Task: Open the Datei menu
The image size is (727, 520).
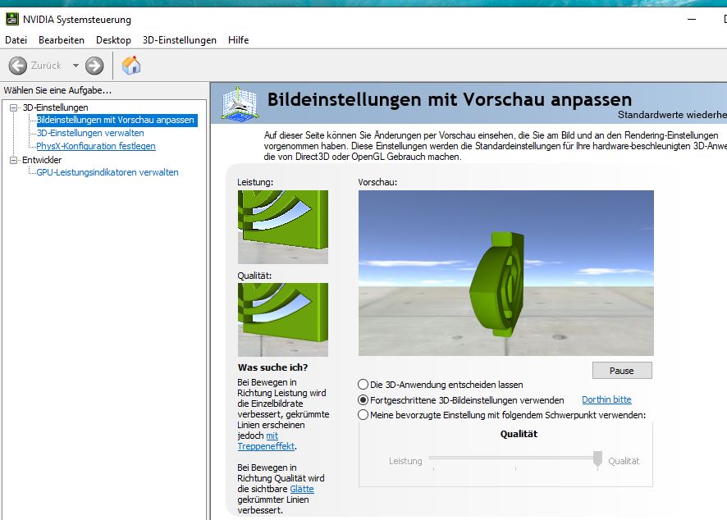Action: click(16, 40)
